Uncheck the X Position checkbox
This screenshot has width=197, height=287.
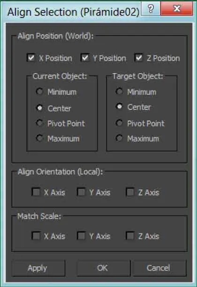click(31, 58)
